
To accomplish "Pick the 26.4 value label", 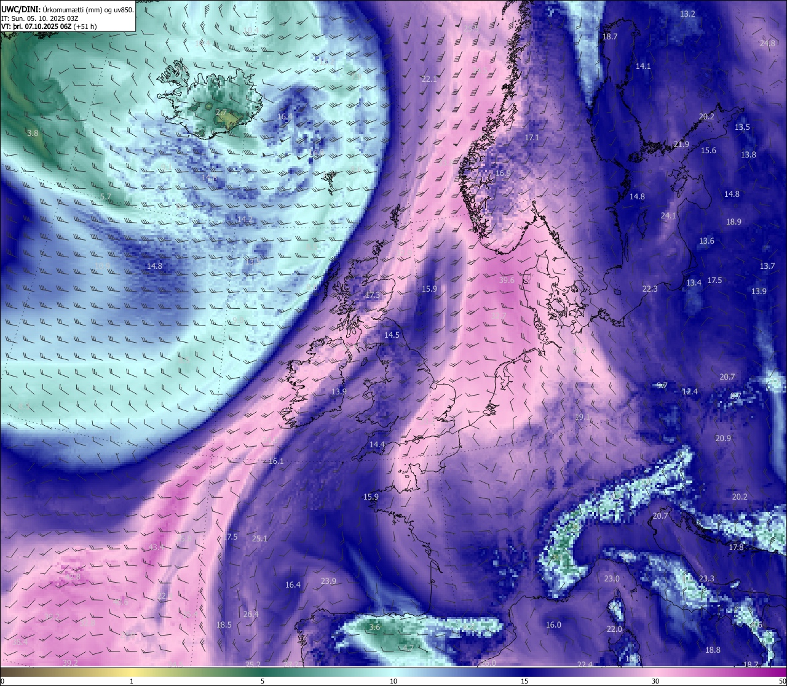I will (251, 614).
